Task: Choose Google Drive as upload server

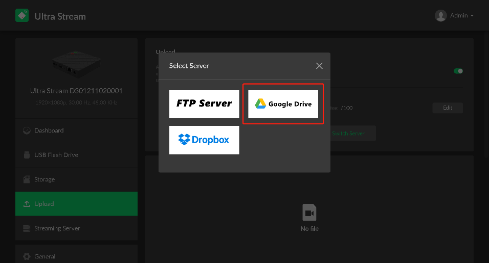Action: [283, 104]
